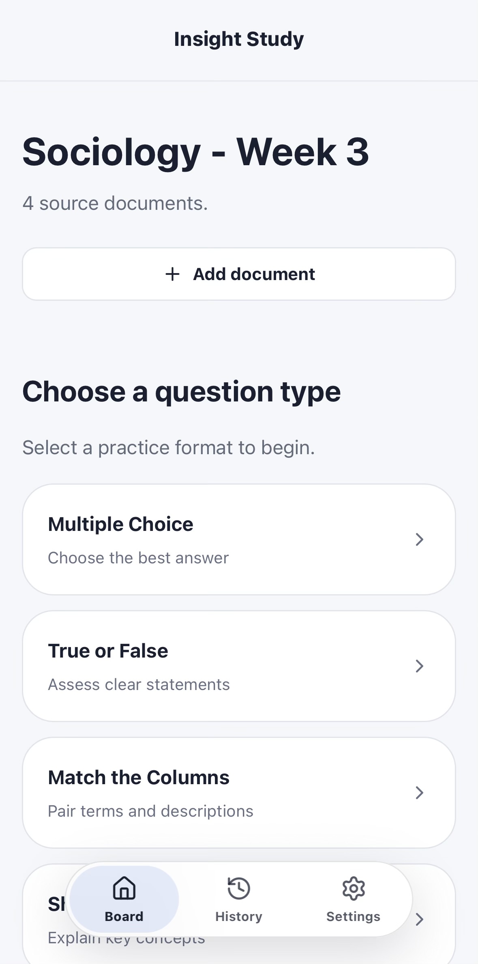Image resolution: width=478 pixels, height=964 pixels.
Task: Click the Add document button
Action: point(239,274)
